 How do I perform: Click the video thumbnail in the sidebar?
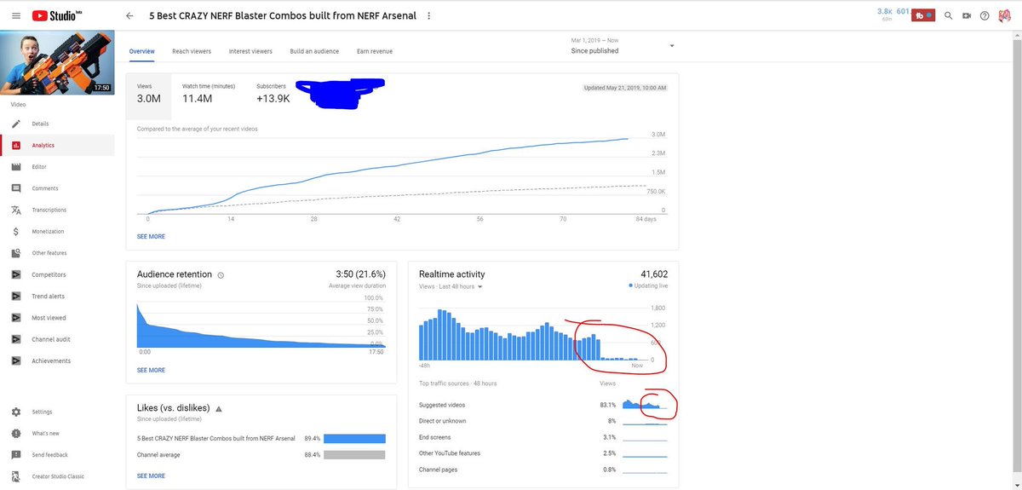[x=57, y=62]
